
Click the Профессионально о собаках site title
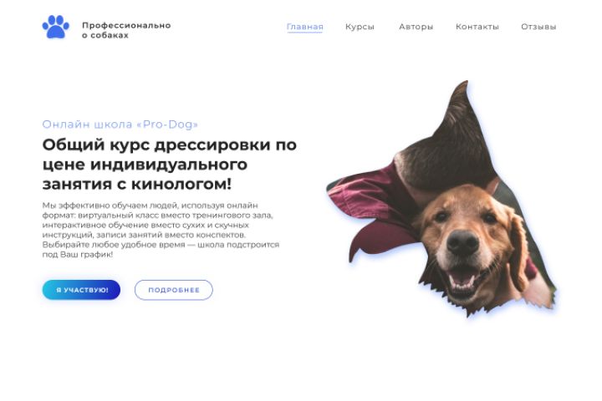126,30
